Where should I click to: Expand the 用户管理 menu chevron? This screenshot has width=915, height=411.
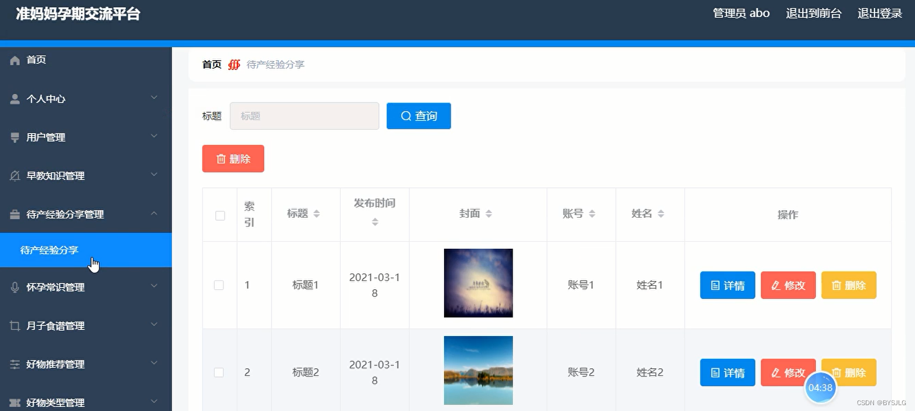tap(153, 137)
